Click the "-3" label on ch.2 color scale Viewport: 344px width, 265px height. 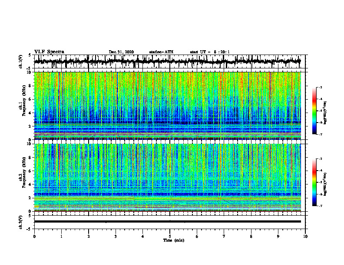point(320,159)
